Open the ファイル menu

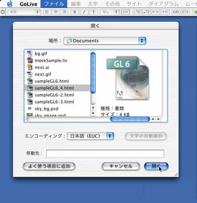(x=54, y=4)
